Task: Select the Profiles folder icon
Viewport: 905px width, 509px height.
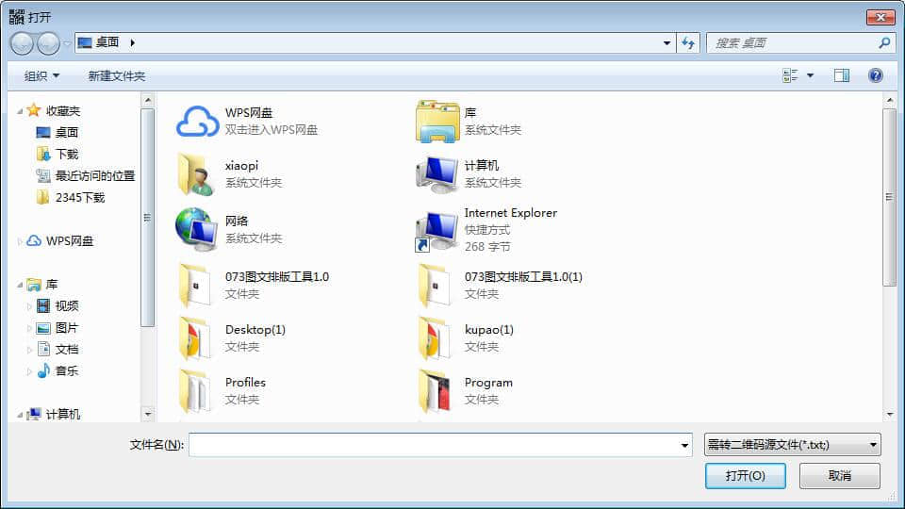Action: coord(195,391)
